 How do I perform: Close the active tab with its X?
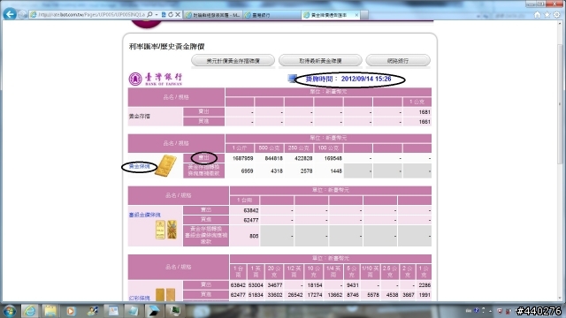[356, 15]
